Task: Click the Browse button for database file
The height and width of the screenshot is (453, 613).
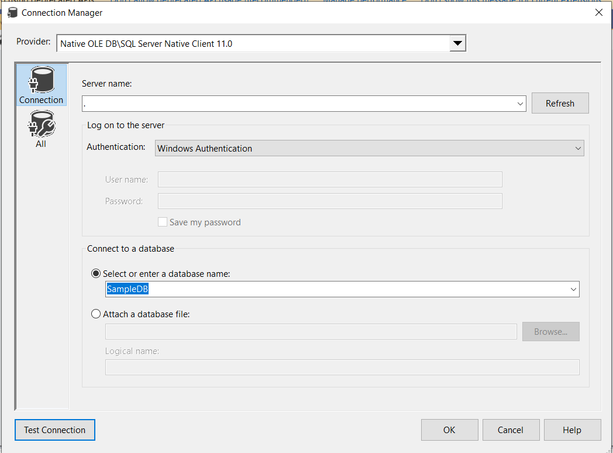Action: (x=550, y=331)
